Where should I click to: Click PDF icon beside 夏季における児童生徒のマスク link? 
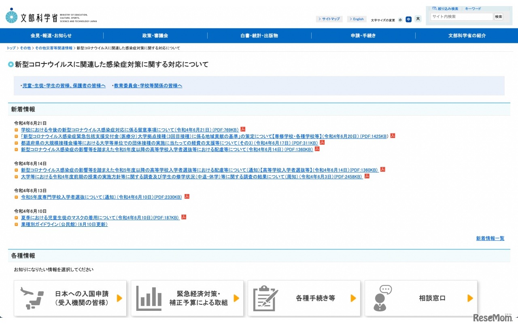(x=184, y=217)
